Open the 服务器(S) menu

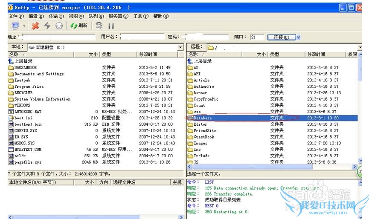tap(119, 16)
